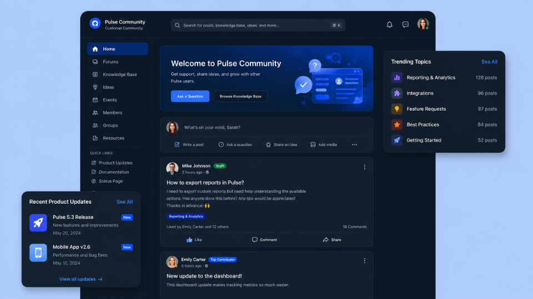
Task: Go to Home in sidebar
Action: click(118, 49)
